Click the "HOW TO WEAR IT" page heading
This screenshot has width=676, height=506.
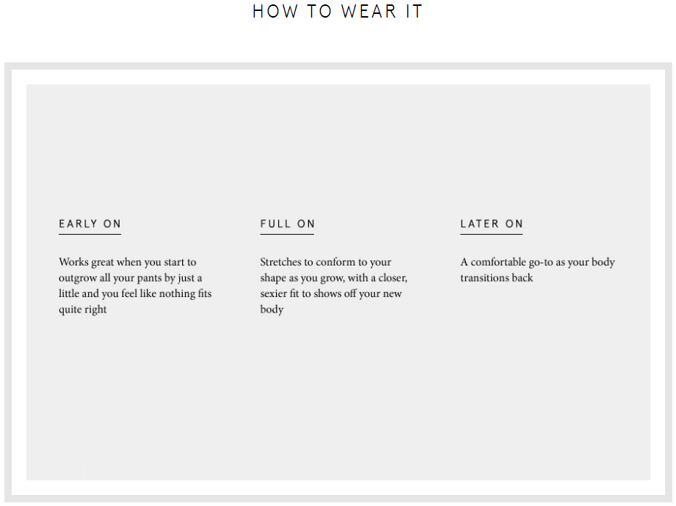click(338, 12)
